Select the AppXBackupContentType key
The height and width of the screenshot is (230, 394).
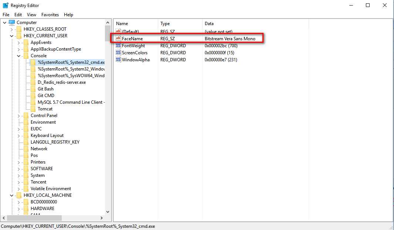(56, 49)
